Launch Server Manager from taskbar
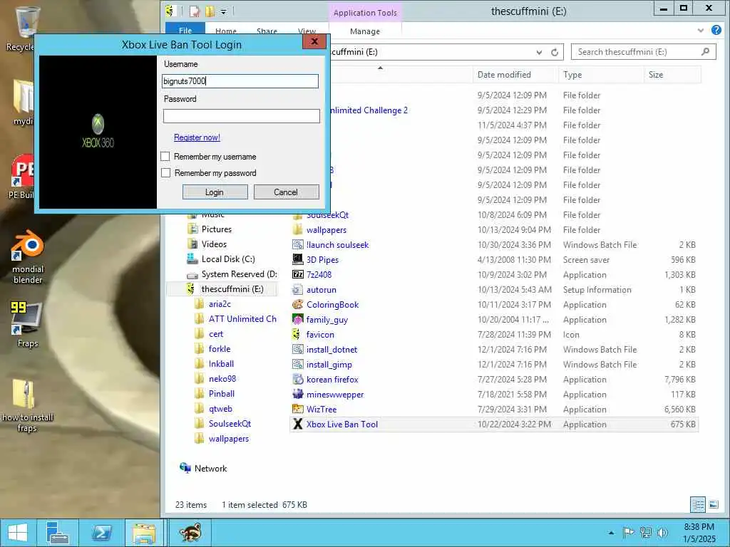 pyautogui.click(x=58, y=533)
